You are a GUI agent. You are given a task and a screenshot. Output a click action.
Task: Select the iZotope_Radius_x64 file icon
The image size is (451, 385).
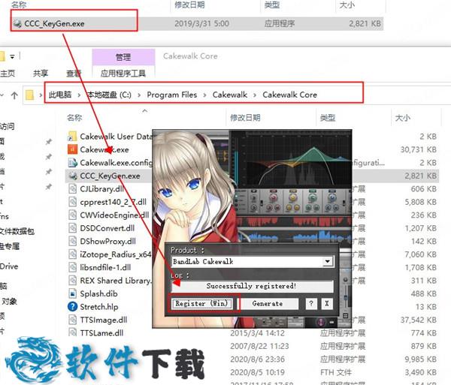(x=72, y=254)
